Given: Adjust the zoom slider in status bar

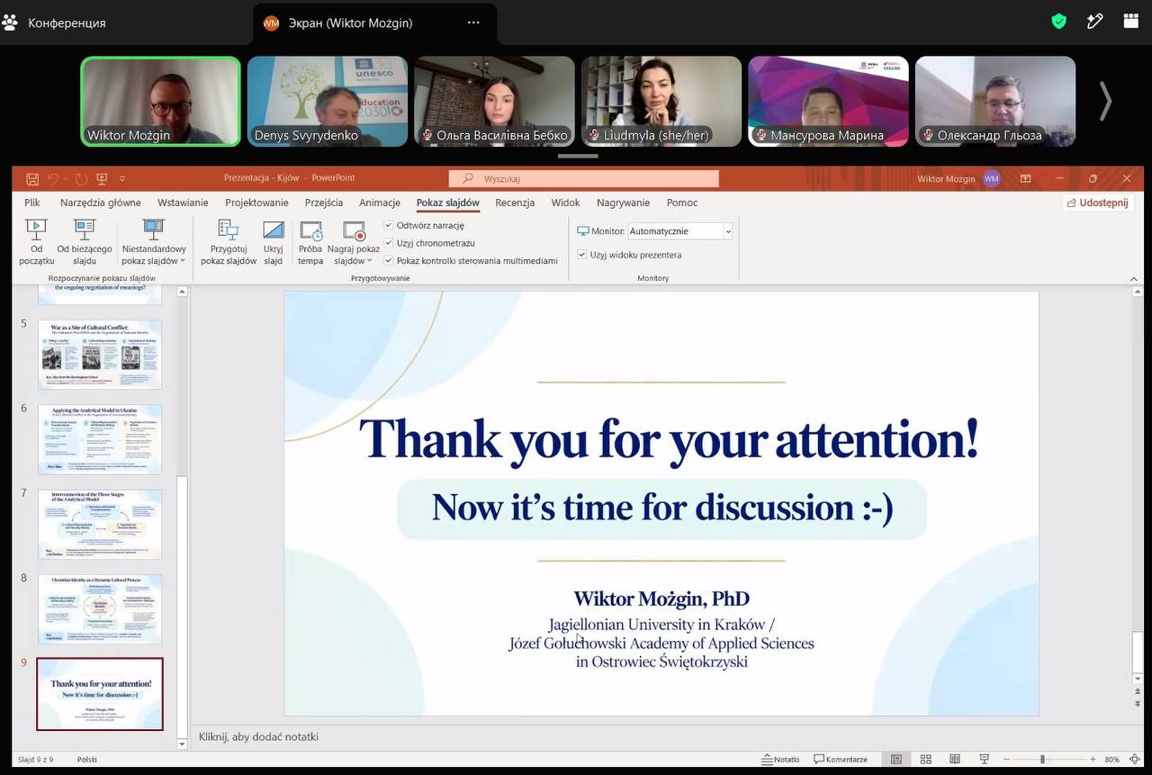Looking at the screenshot, I should 1042,760.
